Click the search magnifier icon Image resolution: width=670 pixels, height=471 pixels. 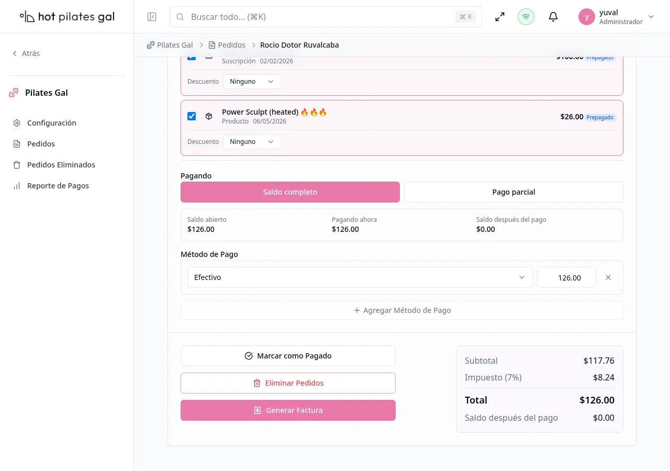180,17
